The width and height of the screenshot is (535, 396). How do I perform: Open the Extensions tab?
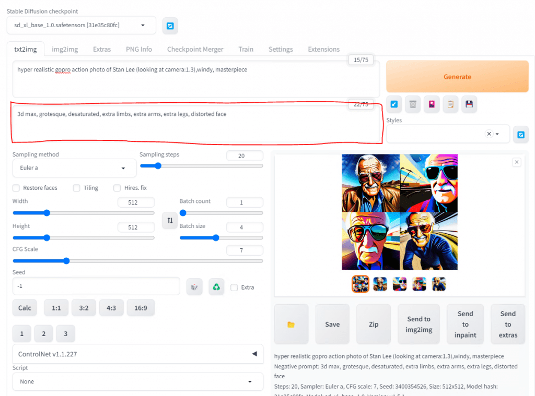point(323,50)
